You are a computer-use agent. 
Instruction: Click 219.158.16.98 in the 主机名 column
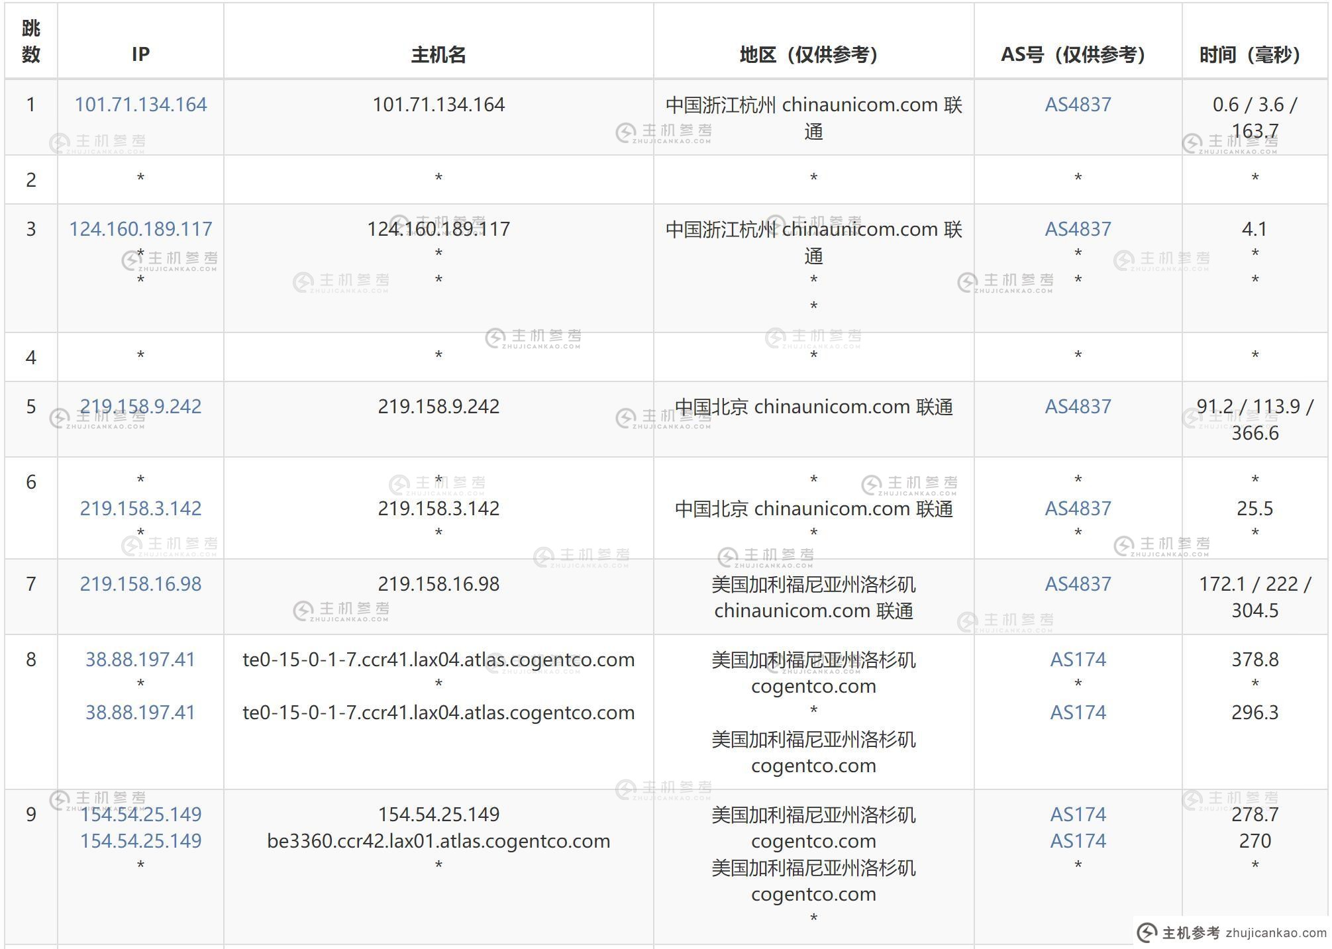[438, 584]
